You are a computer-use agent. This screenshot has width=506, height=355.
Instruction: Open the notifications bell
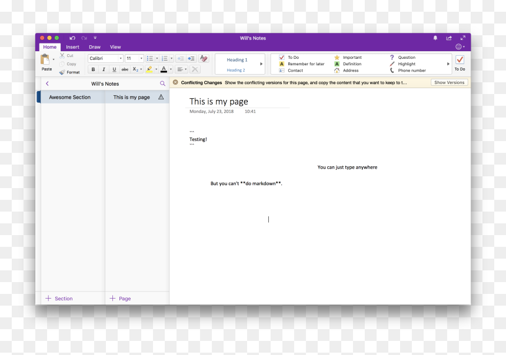(x=435, y=38)
